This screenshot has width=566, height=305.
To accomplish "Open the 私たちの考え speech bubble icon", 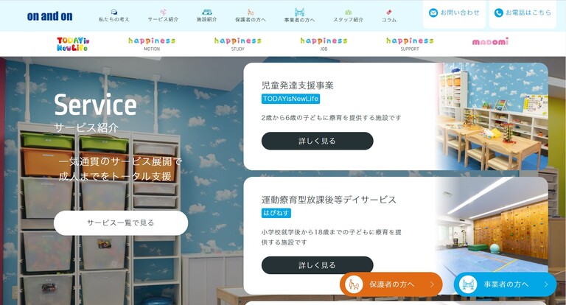I will coord(114,12).
